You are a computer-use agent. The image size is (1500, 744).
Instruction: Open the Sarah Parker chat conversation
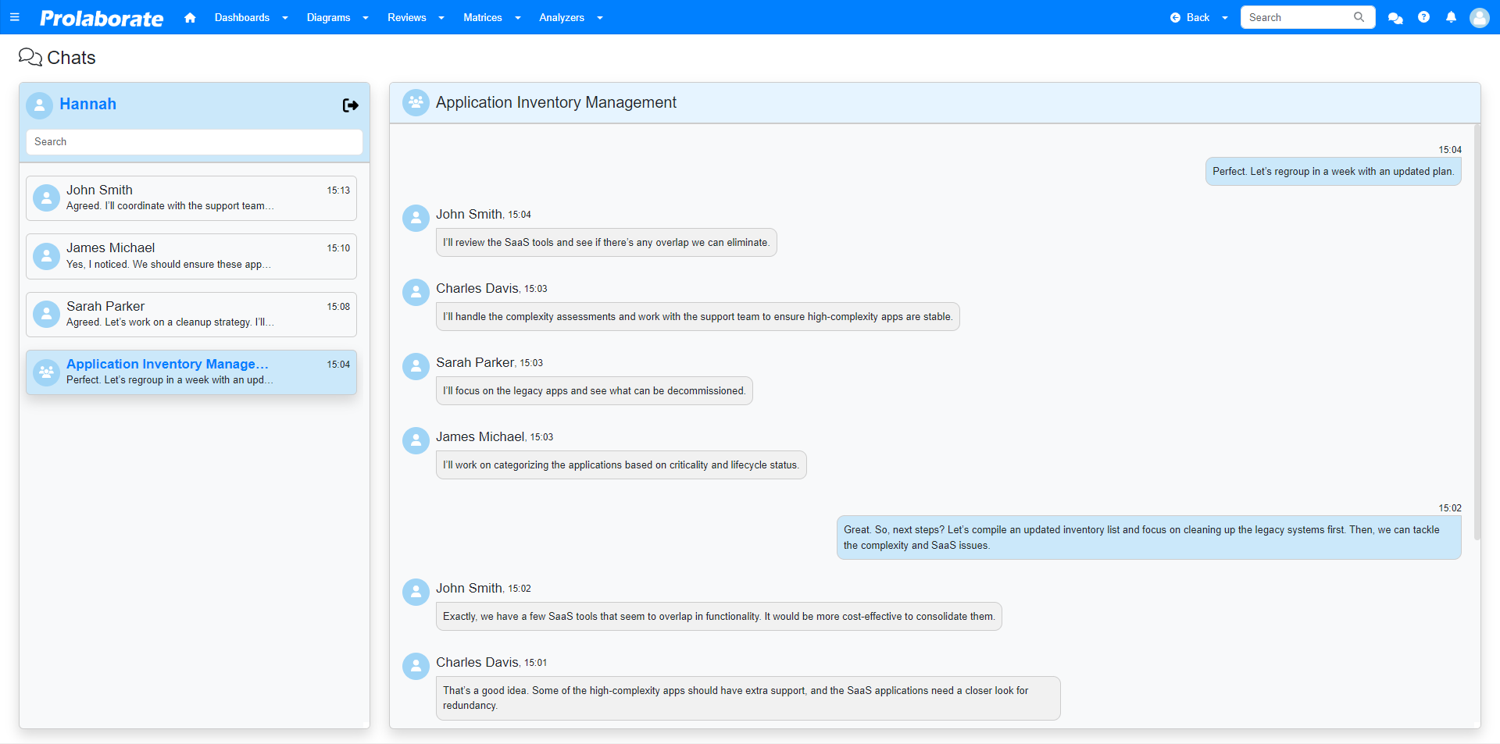[191, 314]
